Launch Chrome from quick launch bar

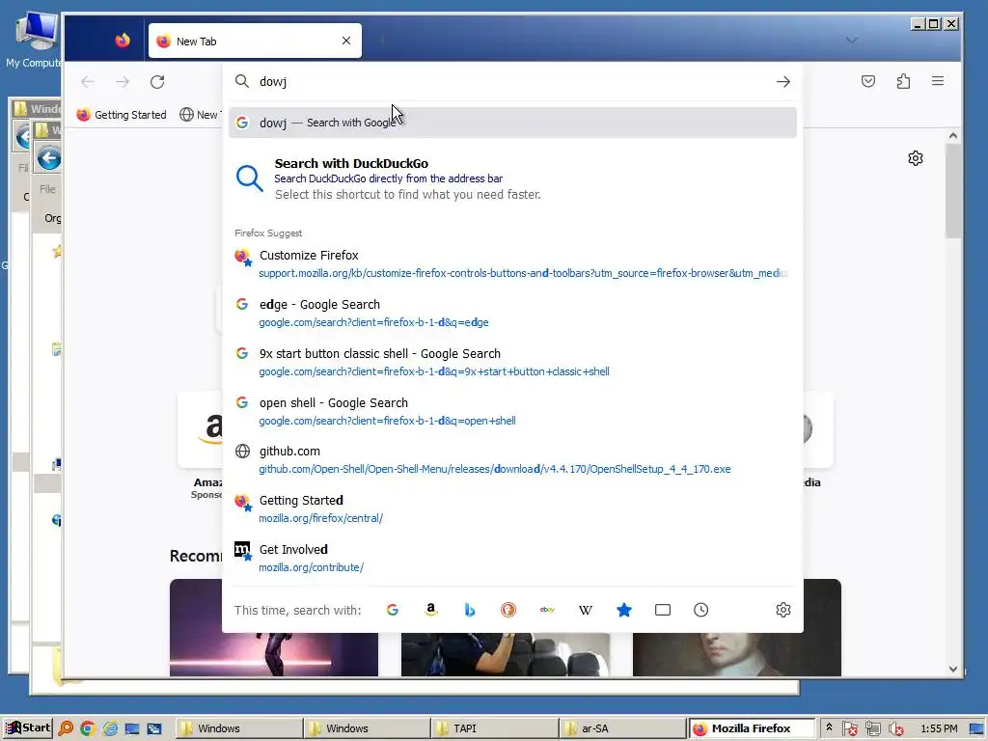[88, 729]
